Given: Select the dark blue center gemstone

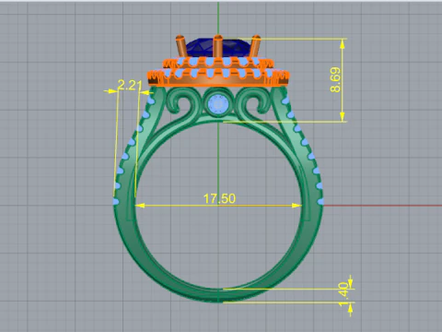Looking at the screenshot, I should [x=218, y=48].
